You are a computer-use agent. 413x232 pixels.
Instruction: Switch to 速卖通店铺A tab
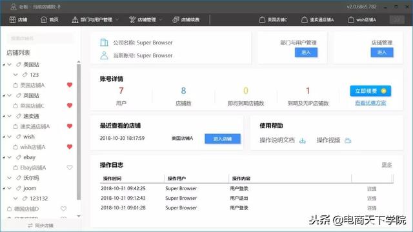point(317,20)
